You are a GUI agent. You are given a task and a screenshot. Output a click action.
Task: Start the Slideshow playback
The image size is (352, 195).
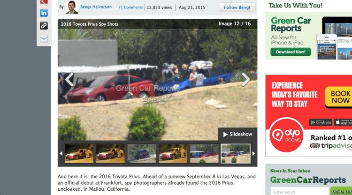tap(237, 134)
